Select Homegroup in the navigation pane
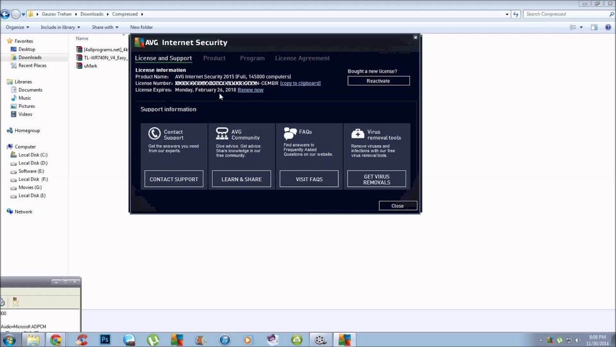Image resolution: width=616 pixels, height=347 pixels. [x=27, y=131]
